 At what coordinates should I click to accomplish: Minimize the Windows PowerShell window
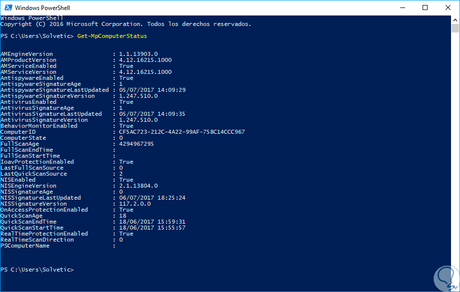[x=401, y=7]
